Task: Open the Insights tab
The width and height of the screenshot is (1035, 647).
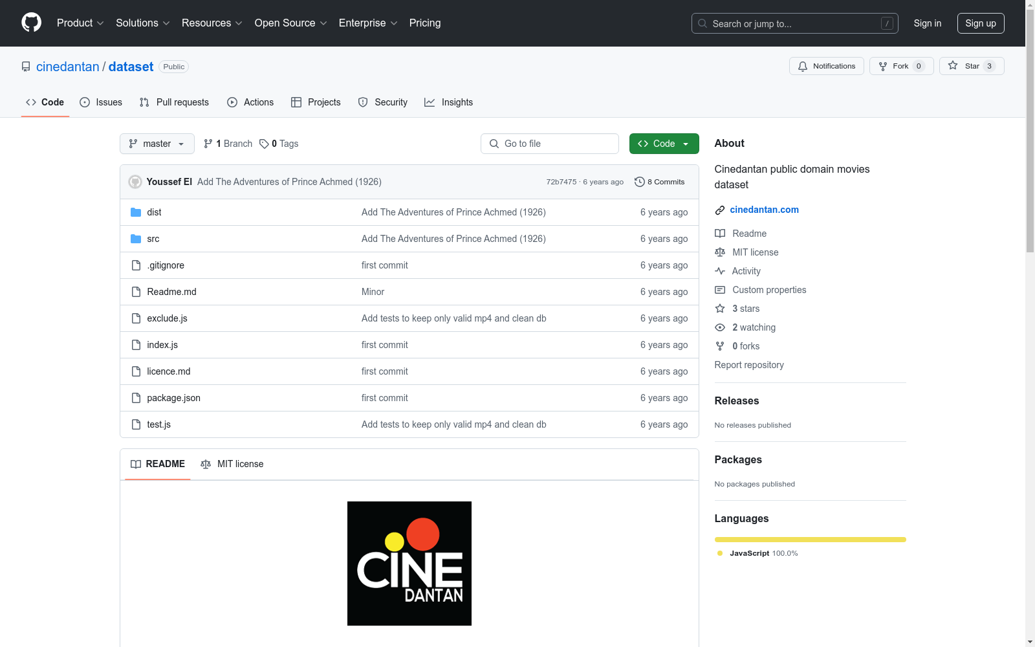Action: pyautogui.click(x=449, y=102)
